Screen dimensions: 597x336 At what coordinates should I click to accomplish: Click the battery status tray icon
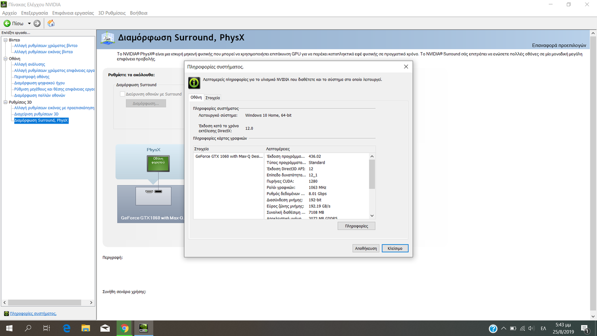pyautogui.click(x=514, y=329)
